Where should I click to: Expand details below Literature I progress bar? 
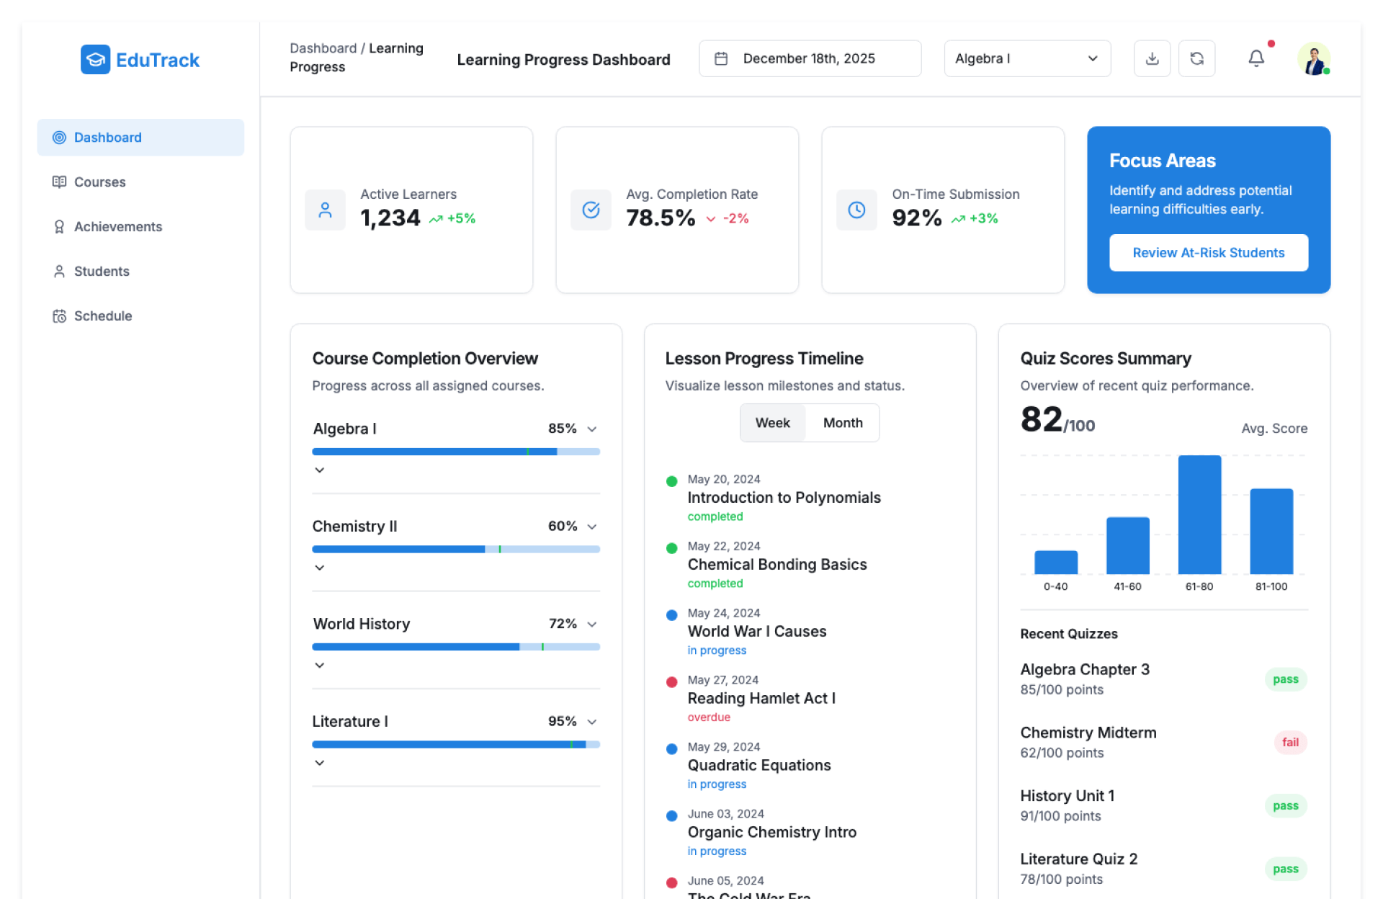point(320,763)
